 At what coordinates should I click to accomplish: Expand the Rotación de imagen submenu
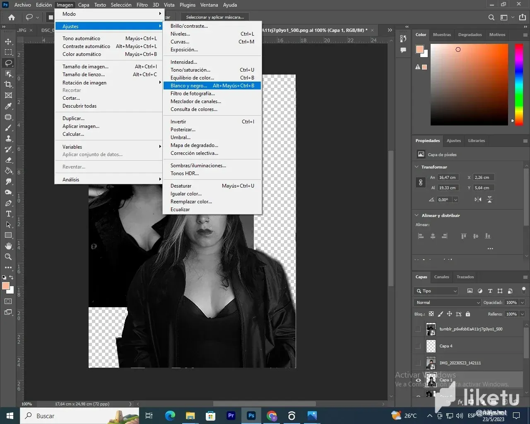pyautogui.click(x=108, y=83)
